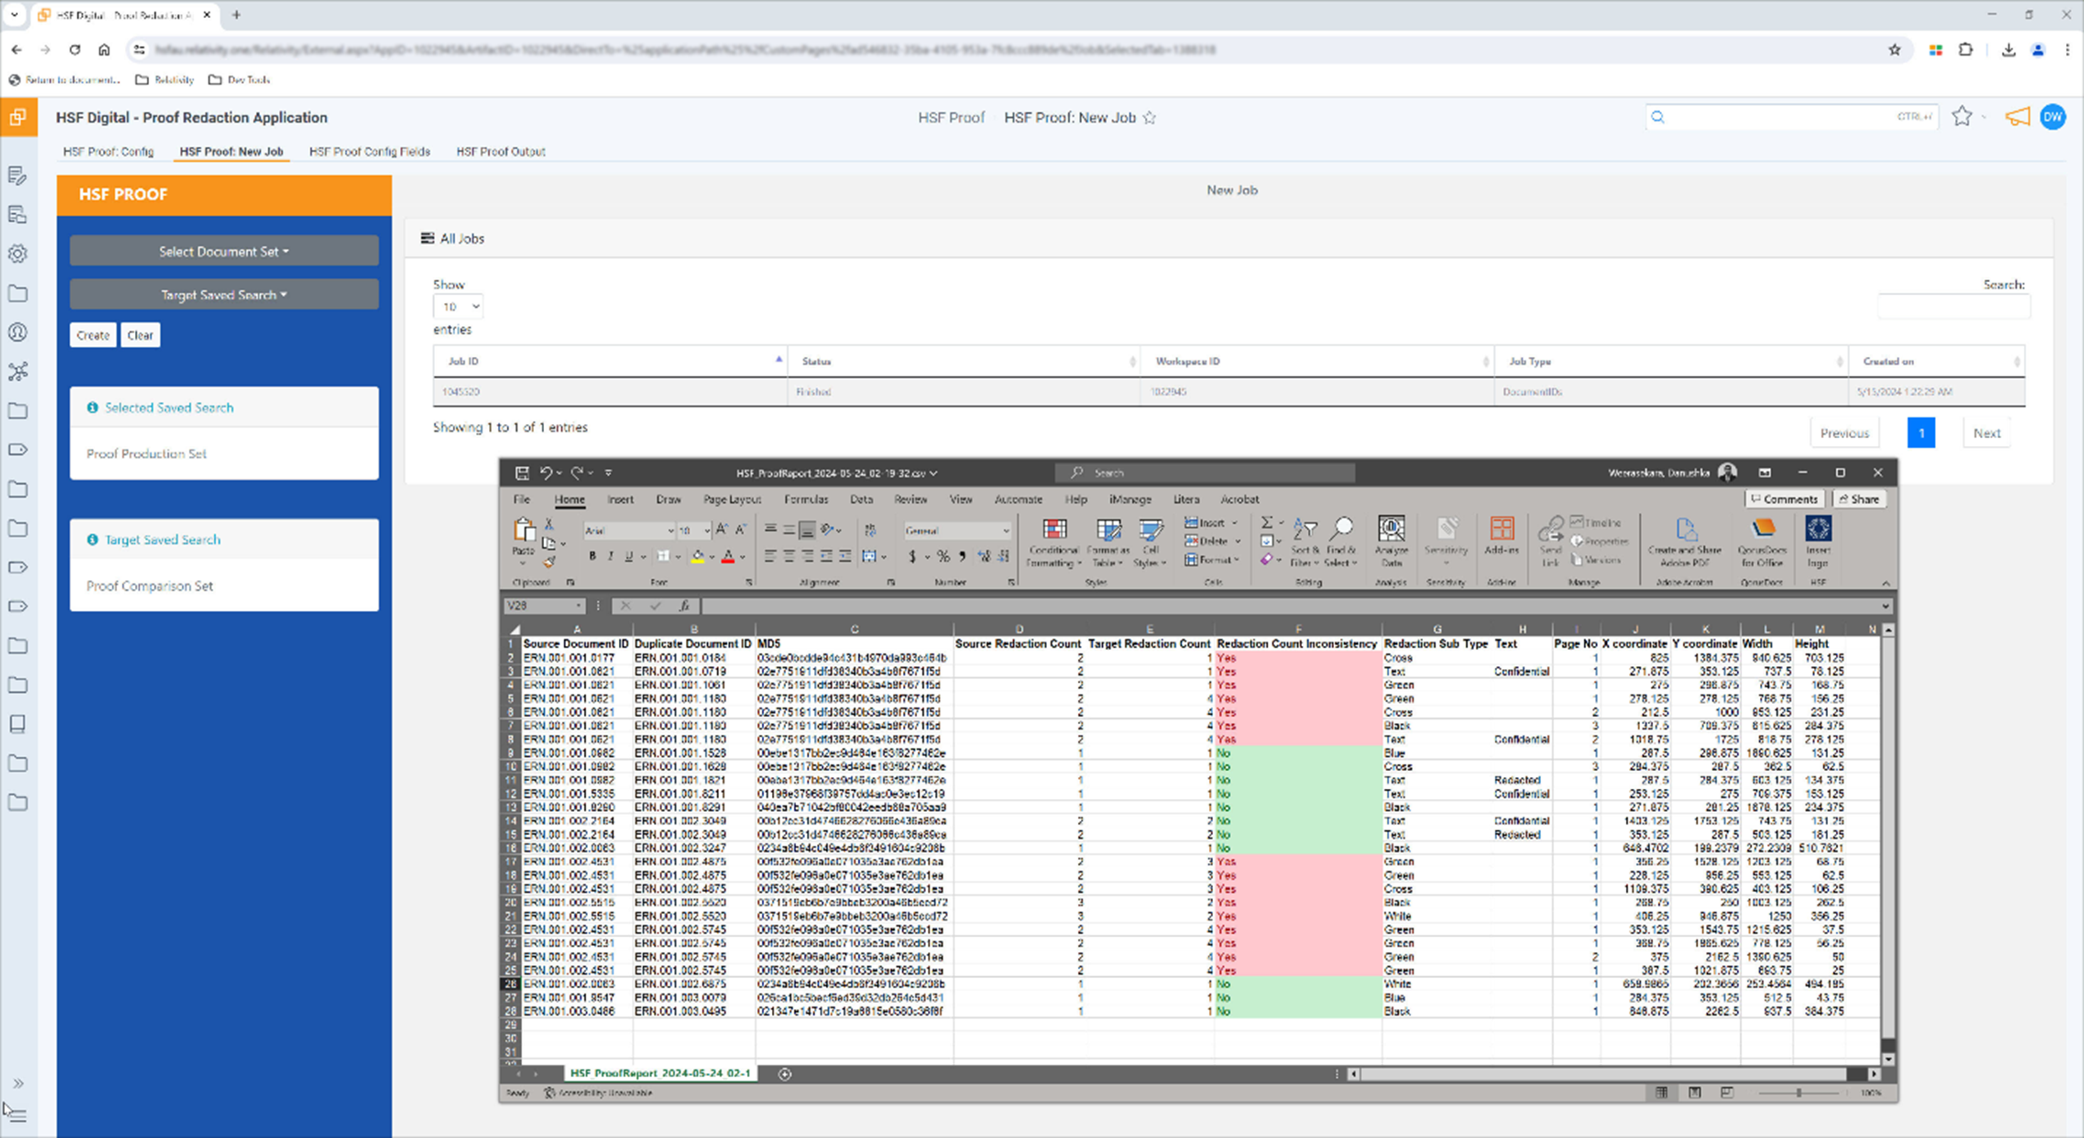Image resolution: width=2084 pixels, height=1138 pixels.
Task: Toggle italic formatting in Excel ribbon
Action: 610,557
